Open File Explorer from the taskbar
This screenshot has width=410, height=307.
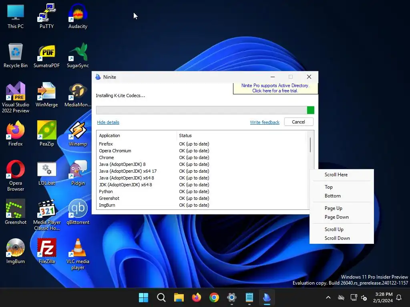[179, 297]
